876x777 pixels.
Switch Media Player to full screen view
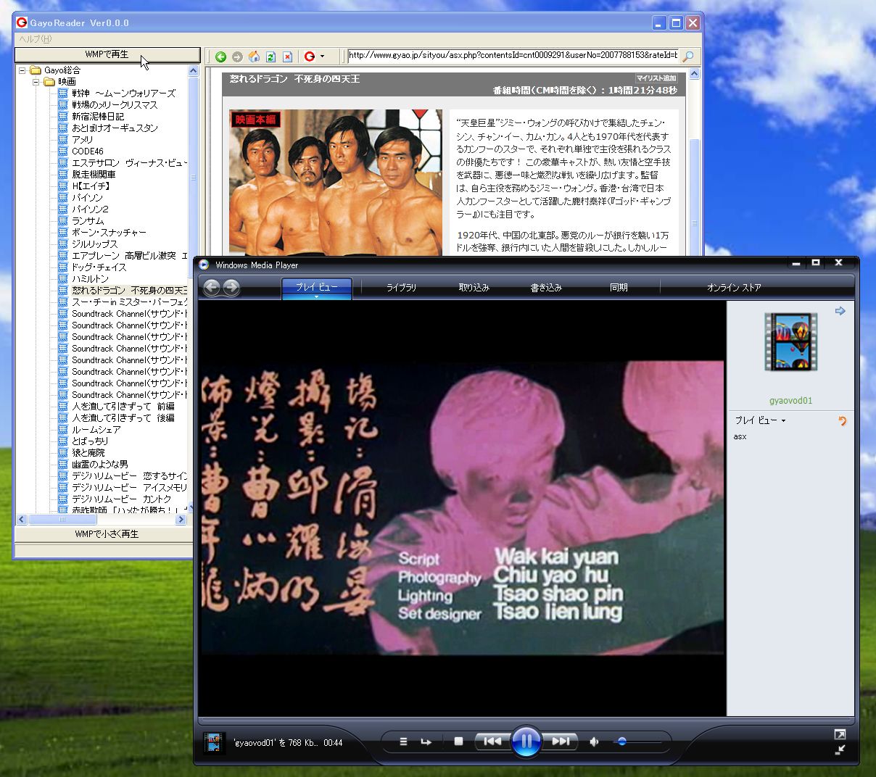coord(840,734)
